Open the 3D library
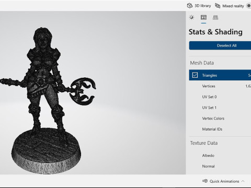 pyautogui.click(x=199, y=6)
